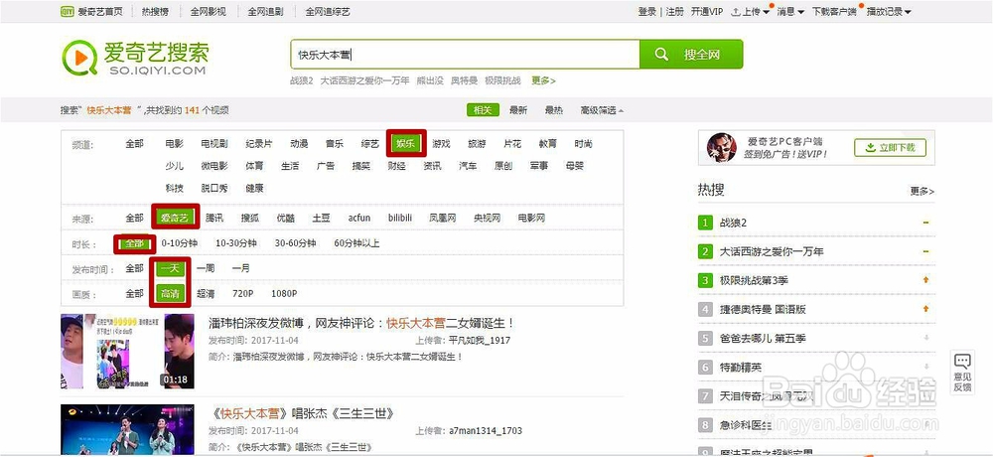Viewport: 993px width, 457px height.
Task: Click the 立即下载 download button
Action: (890, 148)
